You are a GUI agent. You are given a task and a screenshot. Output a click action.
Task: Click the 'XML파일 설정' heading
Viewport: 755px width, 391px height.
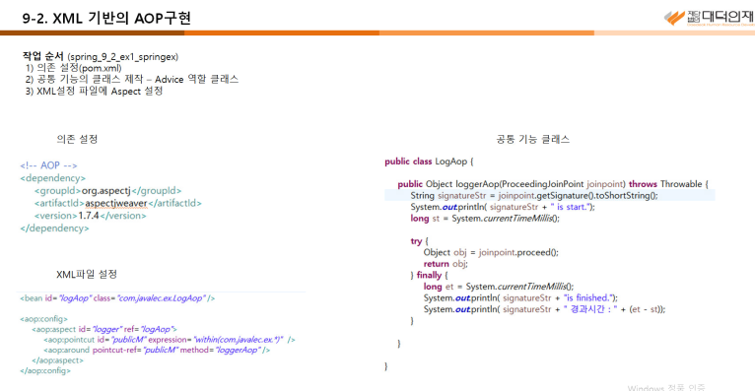click(87, 274)
